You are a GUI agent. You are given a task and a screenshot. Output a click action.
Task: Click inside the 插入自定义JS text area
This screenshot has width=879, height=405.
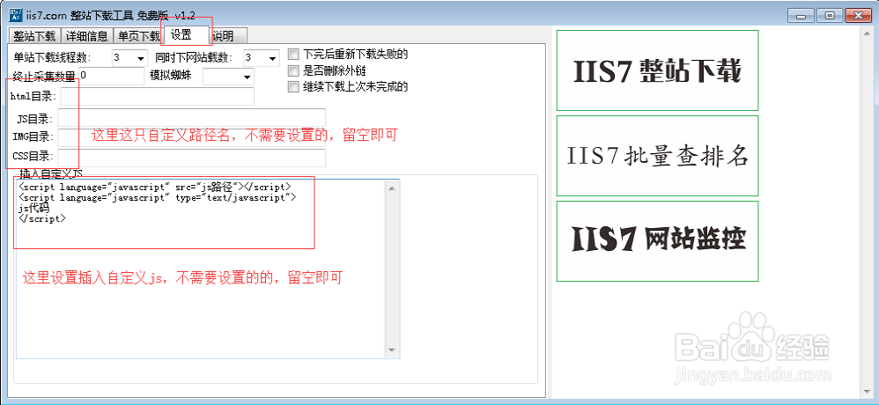pos(202,269)
